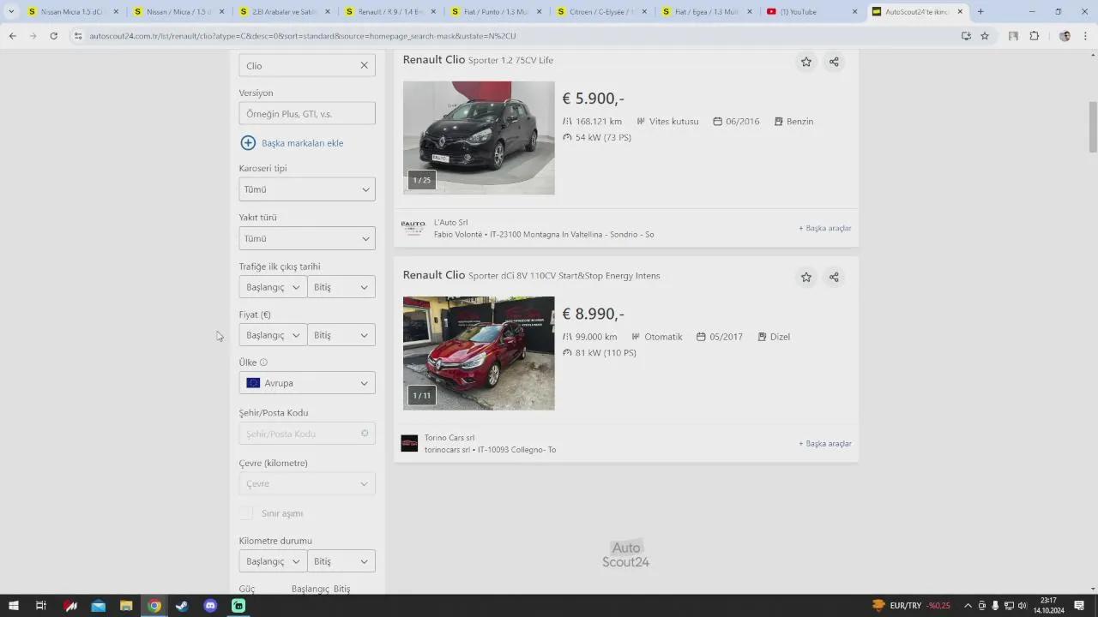Open the red Renault Clio photo thumbnail
Screen dimensions: 1098x617
point(479,353)
